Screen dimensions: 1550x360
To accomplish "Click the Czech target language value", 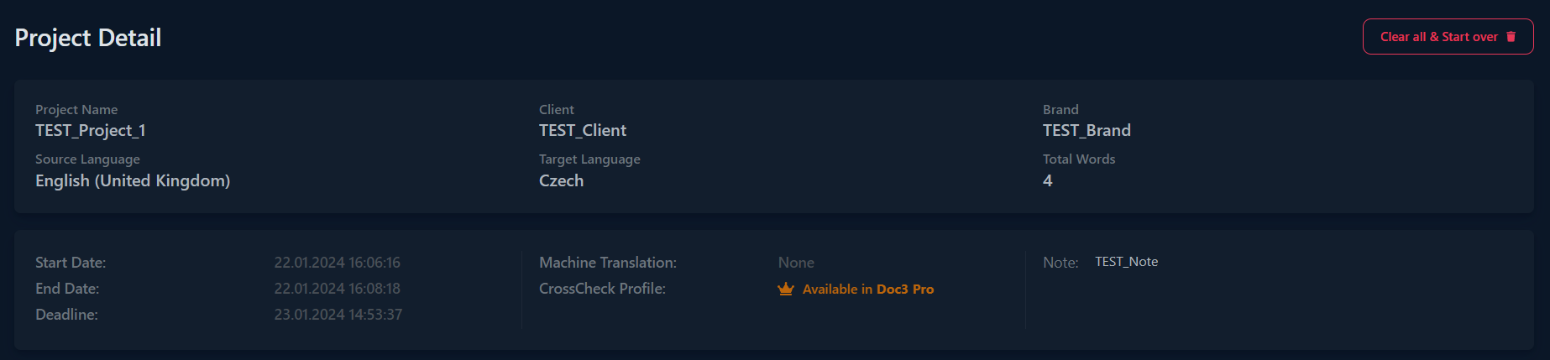I will (x=561, y=180).
